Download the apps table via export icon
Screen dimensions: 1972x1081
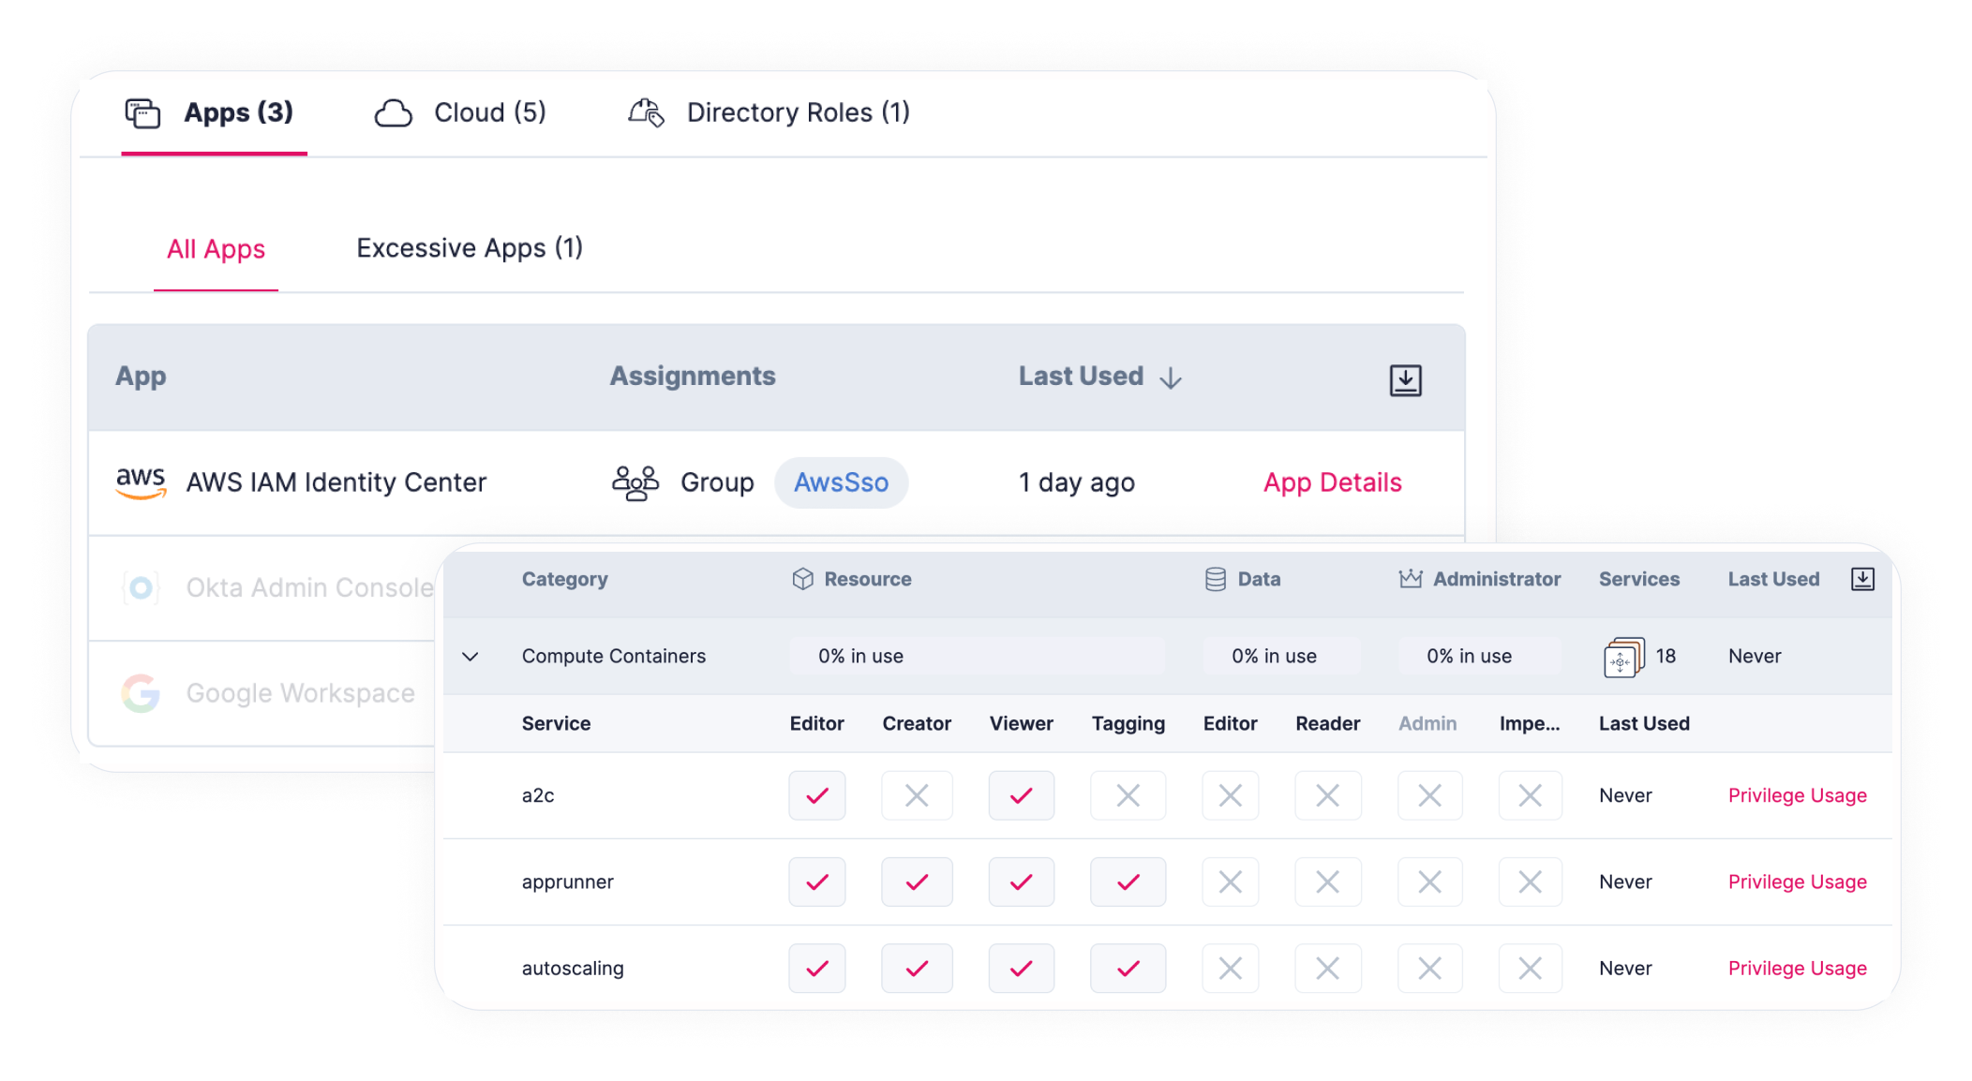(1405, 380)
